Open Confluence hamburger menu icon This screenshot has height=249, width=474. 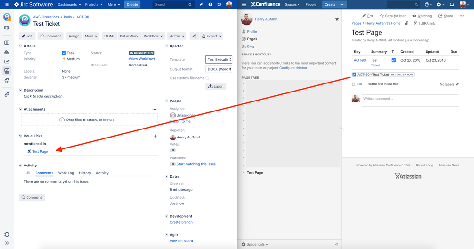click(x=244, y=5)
